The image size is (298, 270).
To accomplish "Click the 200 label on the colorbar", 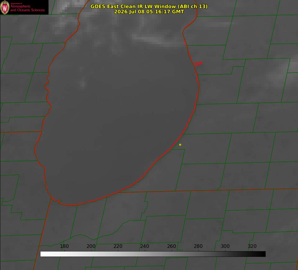I will click(x=91, y=246).
